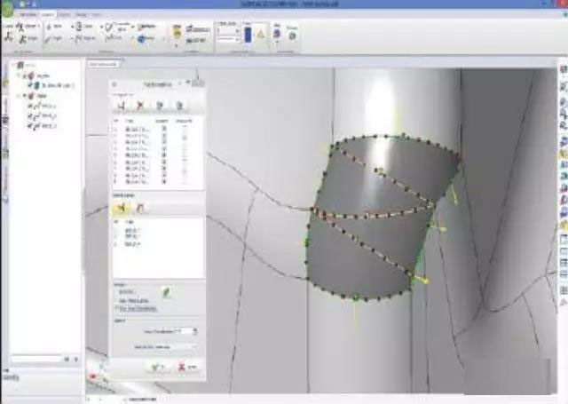Switch to the third ribbon tab
The height and width of the screenshot is (404, 568).
65,15
